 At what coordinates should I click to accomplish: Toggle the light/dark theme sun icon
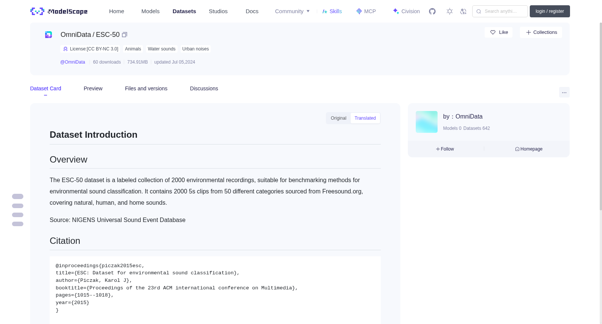(450, 11)
